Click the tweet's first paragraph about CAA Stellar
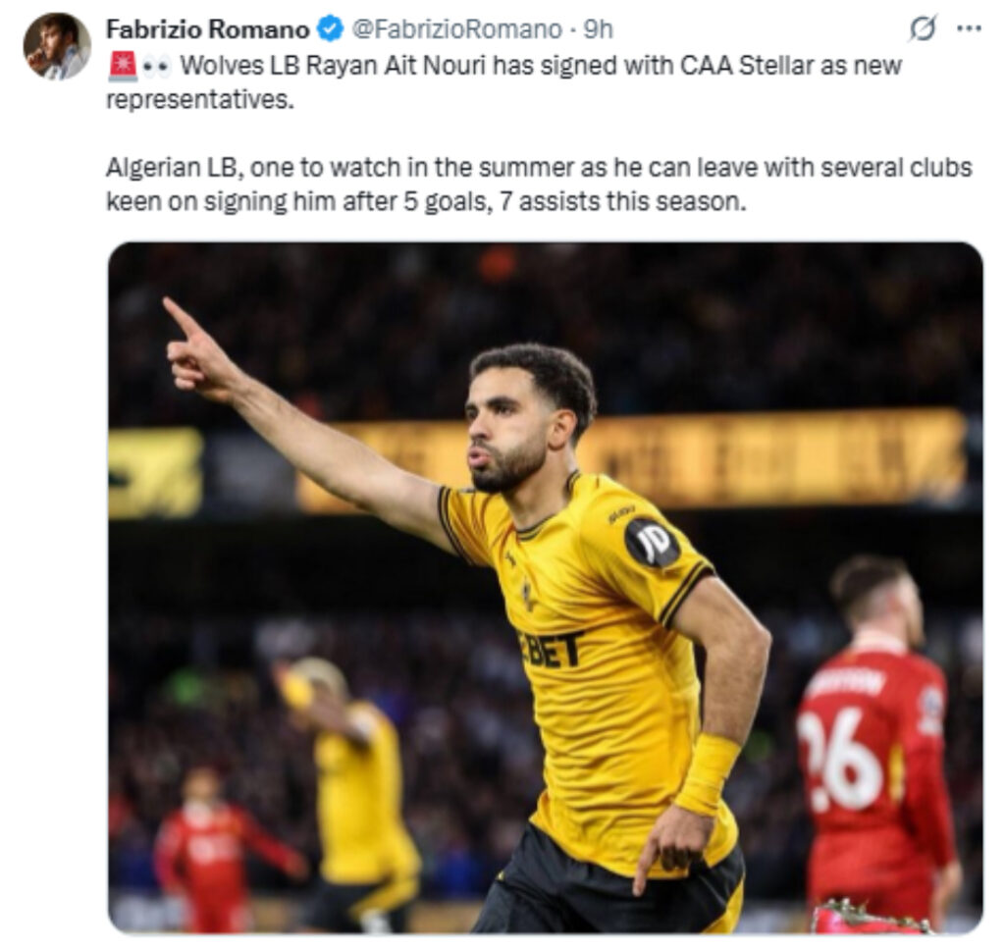 coord(503,82)
